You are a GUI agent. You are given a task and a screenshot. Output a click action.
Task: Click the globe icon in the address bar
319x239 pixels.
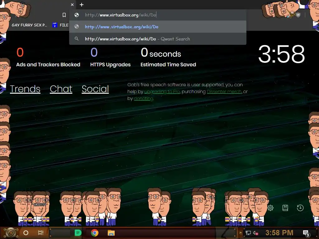[77, 15]
